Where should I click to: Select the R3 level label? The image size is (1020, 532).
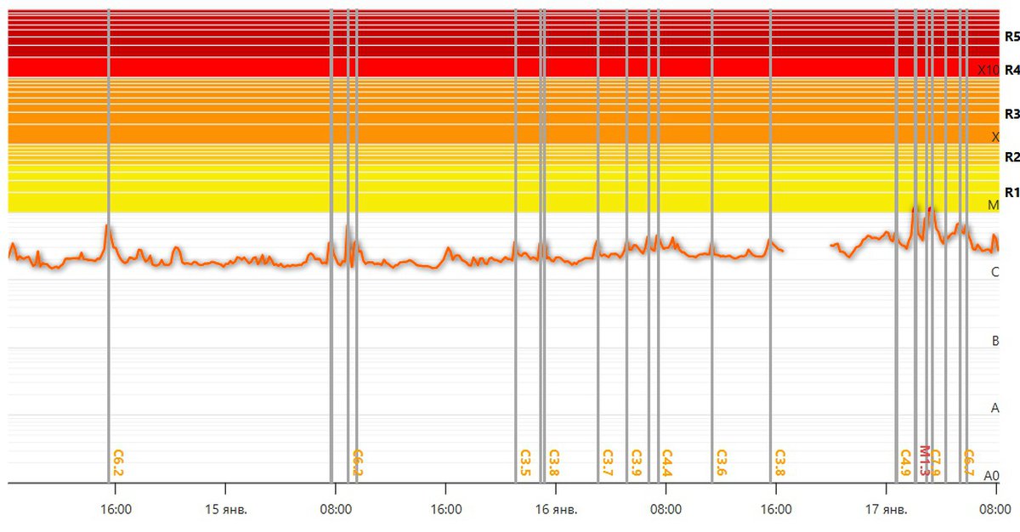1011,114
